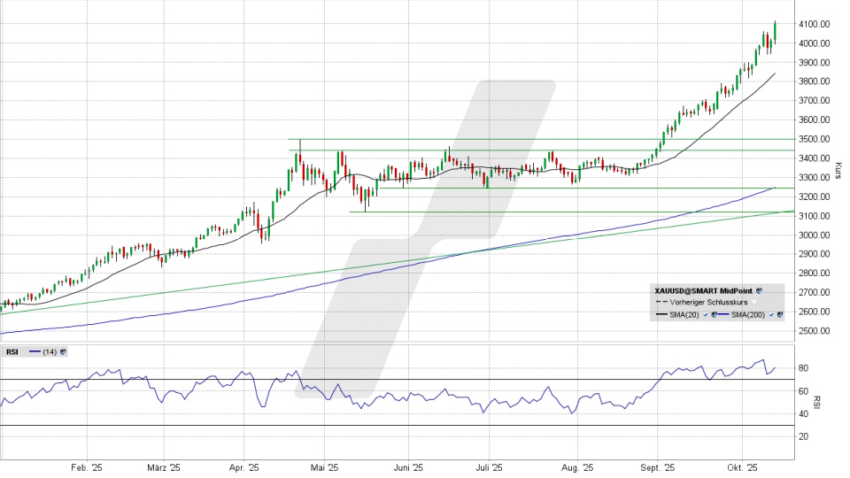Click the XAUUSD@SMART MidPoint legend title
The width and height of the screenshot is (850, 478).
point(704,290)
